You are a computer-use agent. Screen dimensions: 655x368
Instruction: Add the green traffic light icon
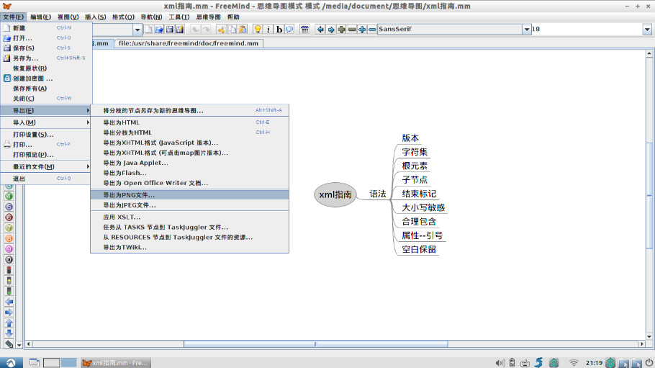pos(9,291)
